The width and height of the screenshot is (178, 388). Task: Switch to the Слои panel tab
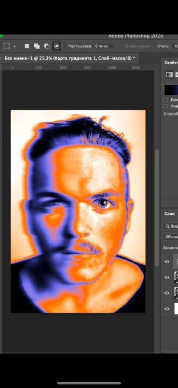point(170,213)
